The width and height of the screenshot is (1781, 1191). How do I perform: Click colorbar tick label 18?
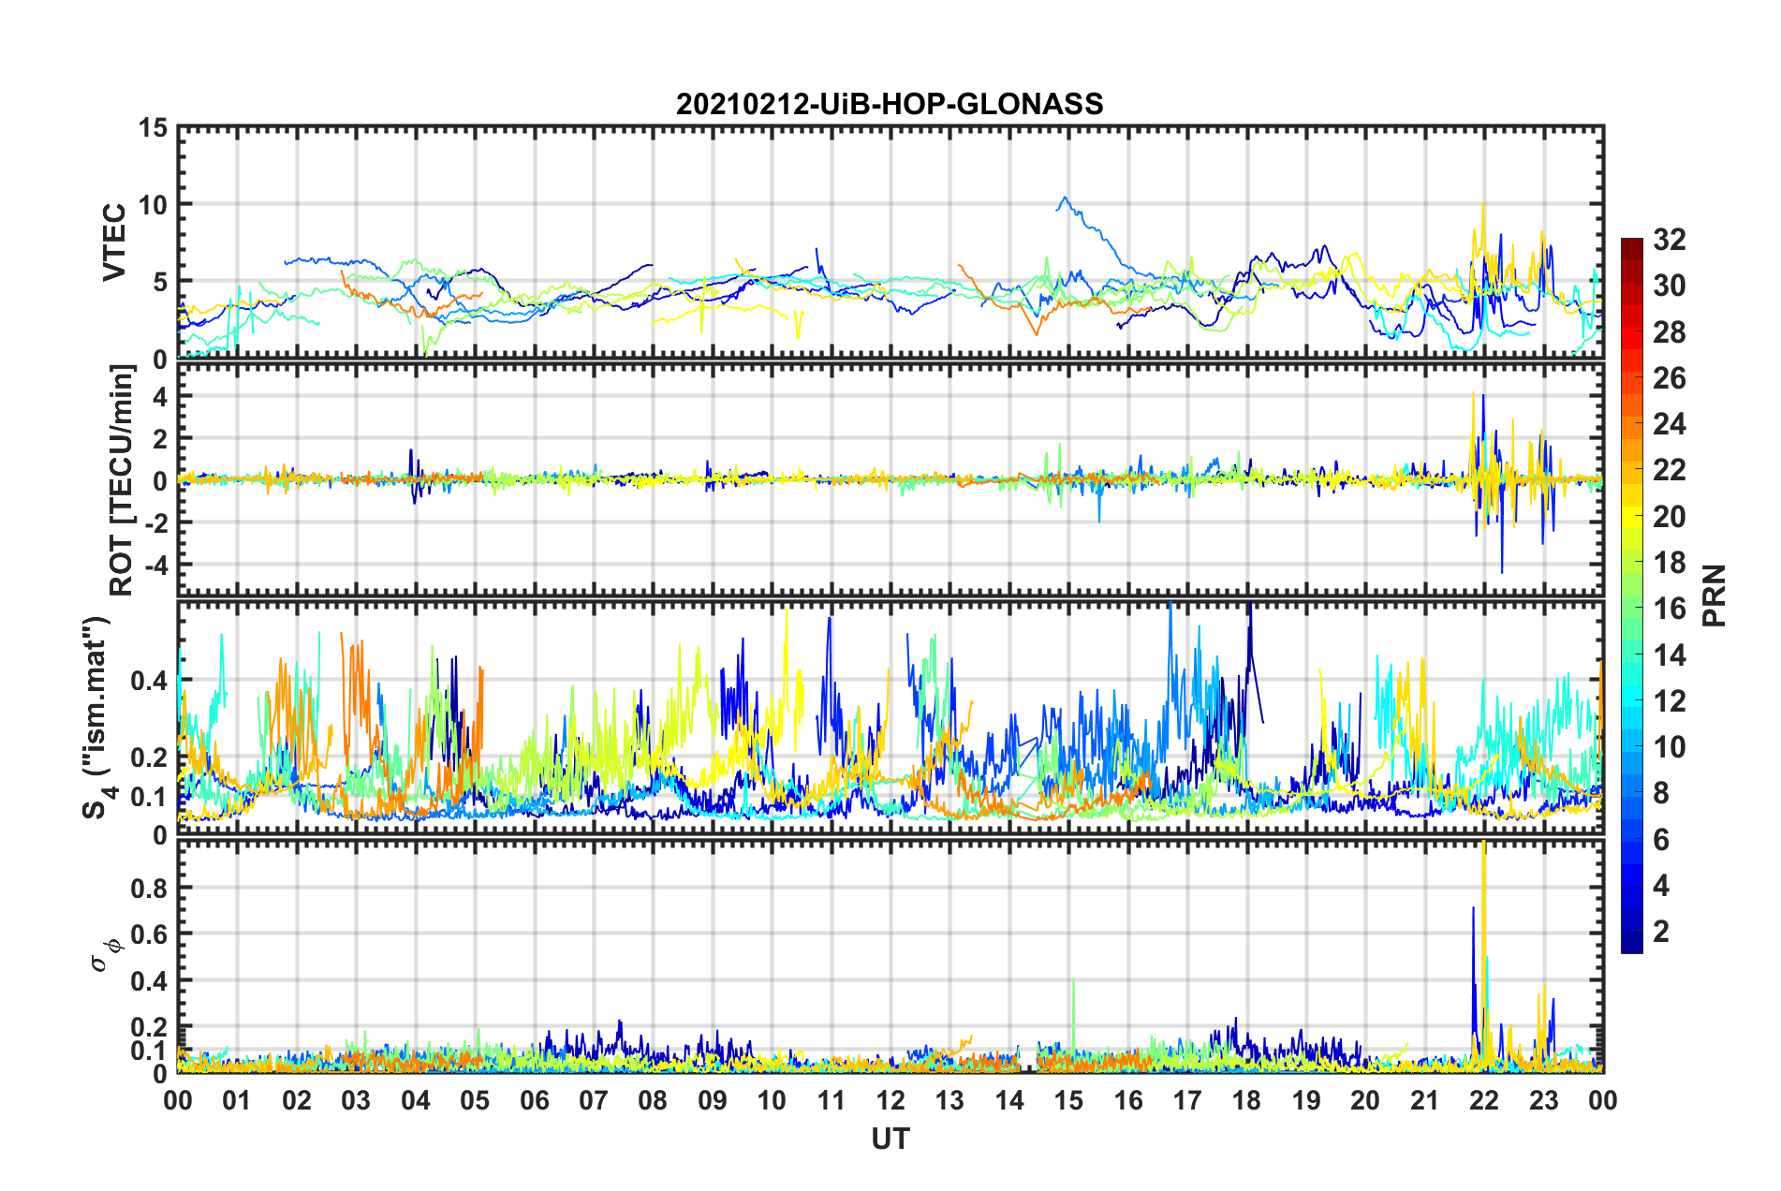point(1669,563)
